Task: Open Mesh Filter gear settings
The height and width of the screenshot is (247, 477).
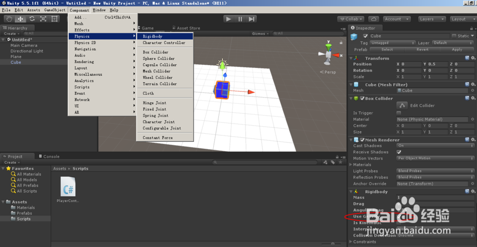Action: point(473,84)
